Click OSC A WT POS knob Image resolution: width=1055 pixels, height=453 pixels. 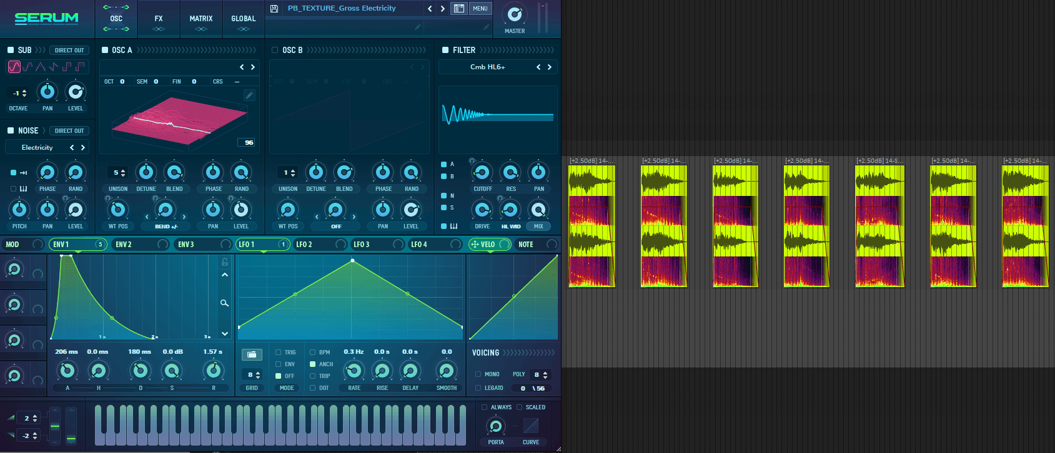[118, 210]
